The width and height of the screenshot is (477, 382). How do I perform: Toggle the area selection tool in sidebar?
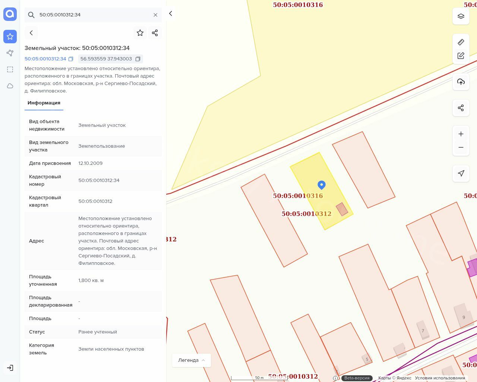pos(10,69)
